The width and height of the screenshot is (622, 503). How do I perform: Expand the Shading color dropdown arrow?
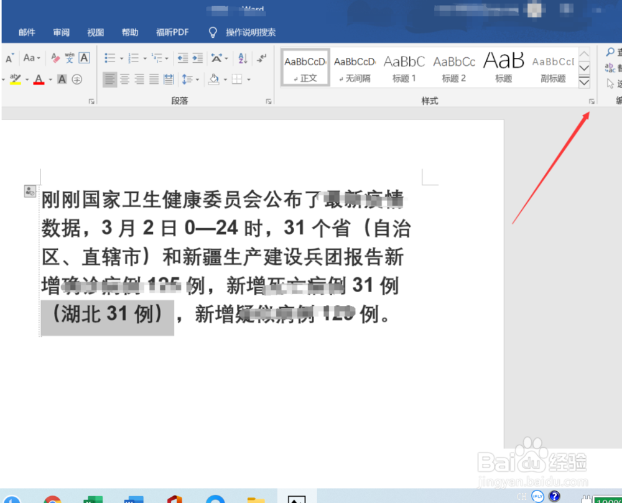click(x=225, y=80)
